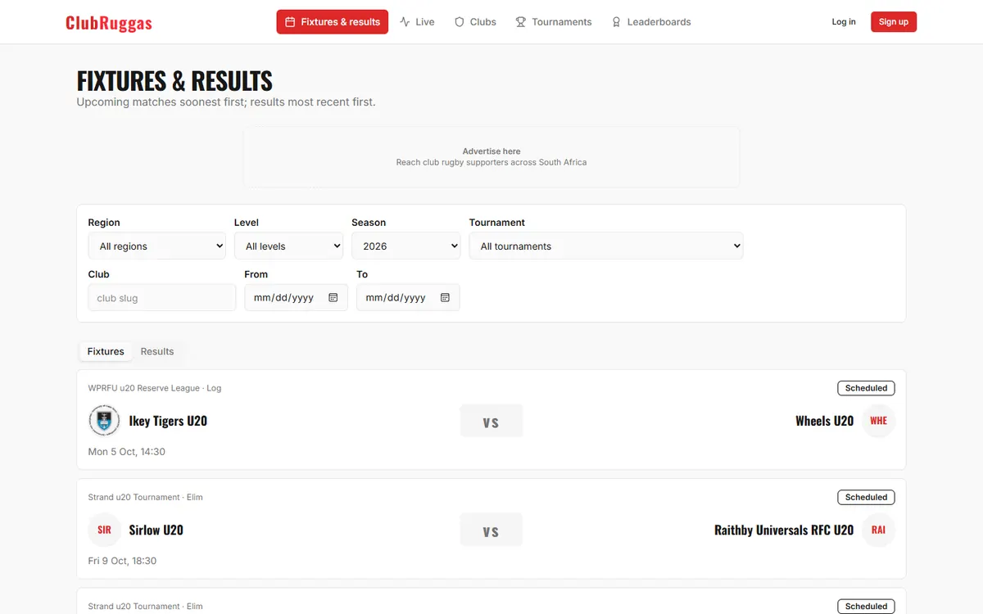This screenshot has height=614, width=983.
Task: Navigate to Tournaments
Action: click(x=553, y=22)
